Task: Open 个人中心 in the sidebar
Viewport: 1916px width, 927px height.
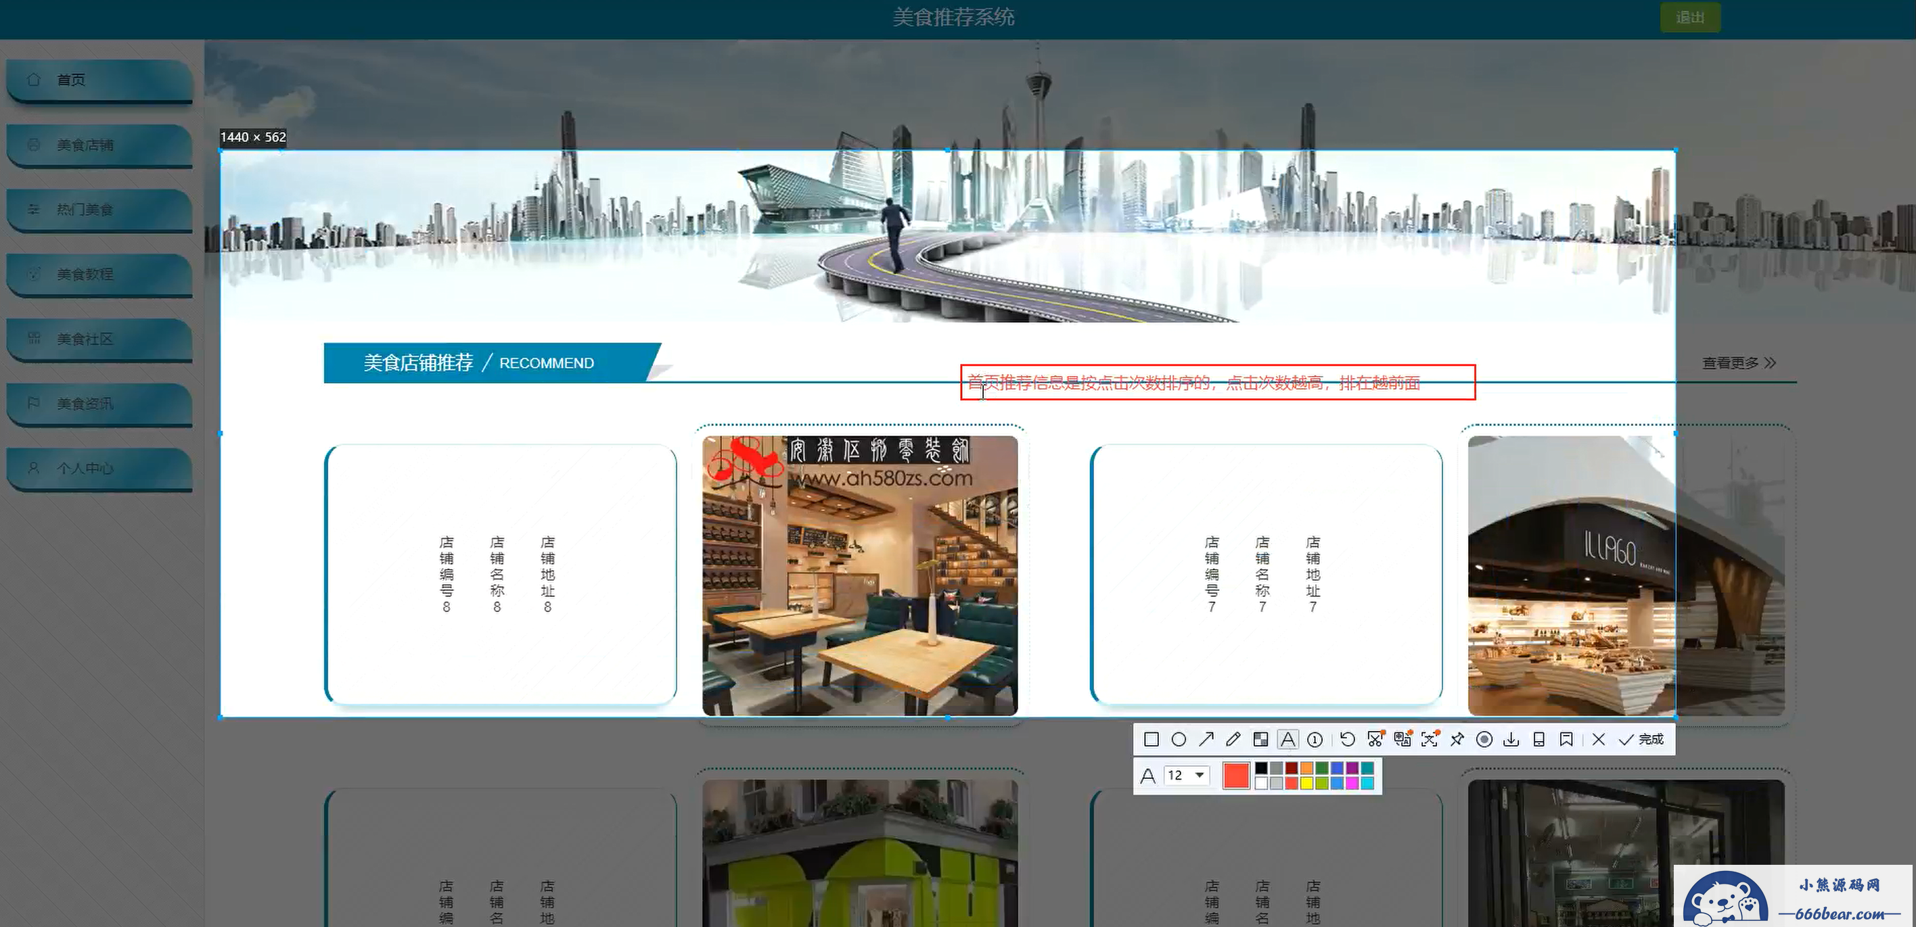Action: coord(99,469)
